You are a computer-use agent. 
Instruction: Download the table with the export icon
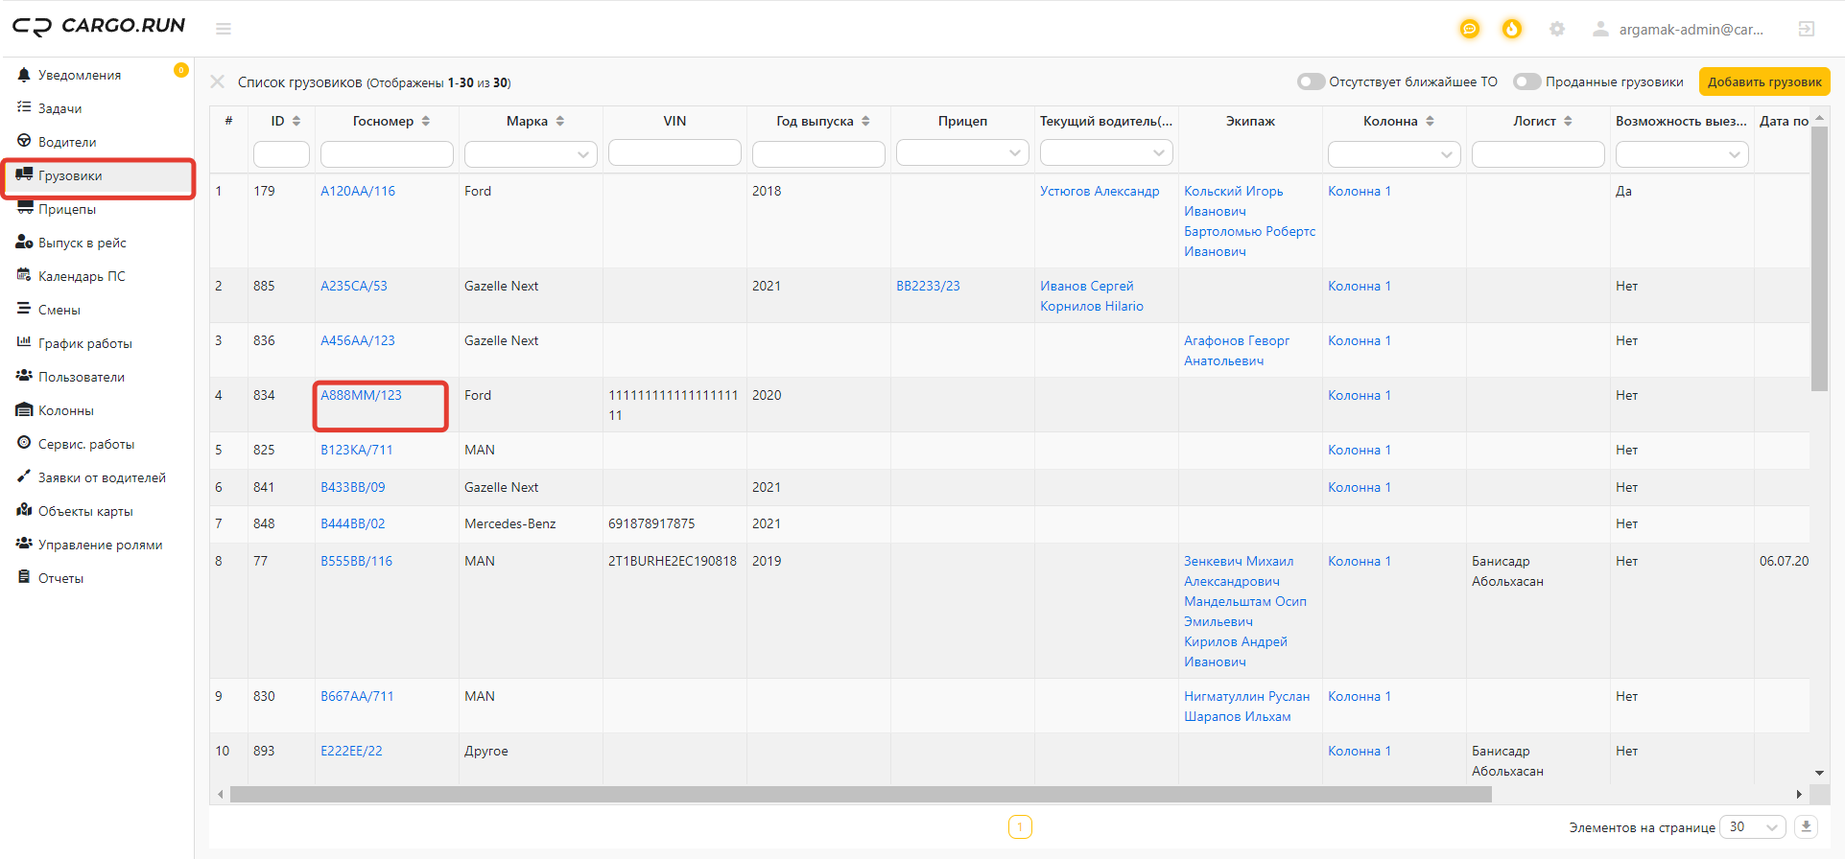tap(1807, 826)
